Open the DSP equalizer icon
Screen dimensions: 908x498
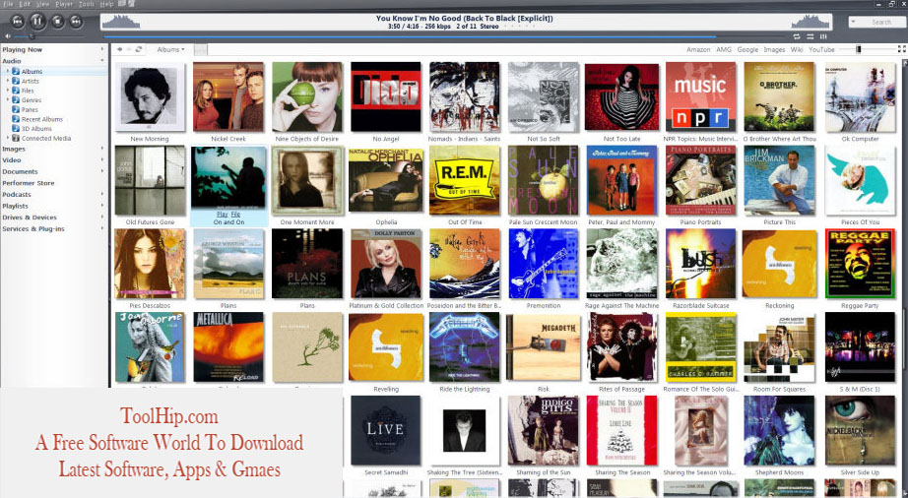click(823, 36)
